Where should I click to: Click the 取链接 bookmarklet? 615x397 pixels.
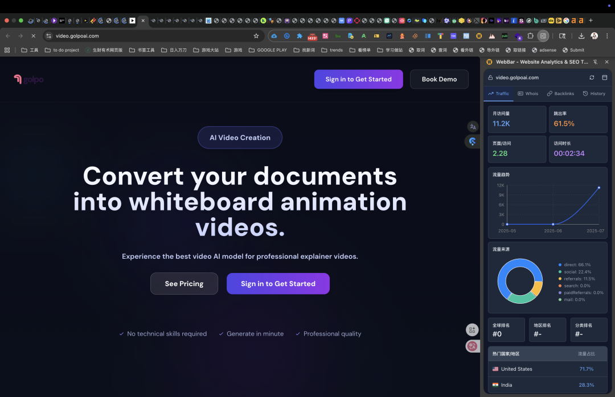point(516,50)
